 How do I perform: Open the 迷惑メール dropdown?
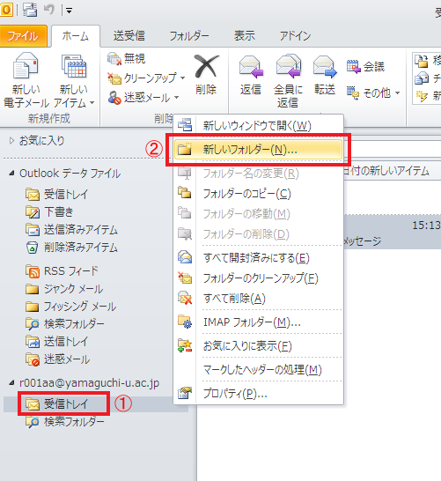(143, 98)
